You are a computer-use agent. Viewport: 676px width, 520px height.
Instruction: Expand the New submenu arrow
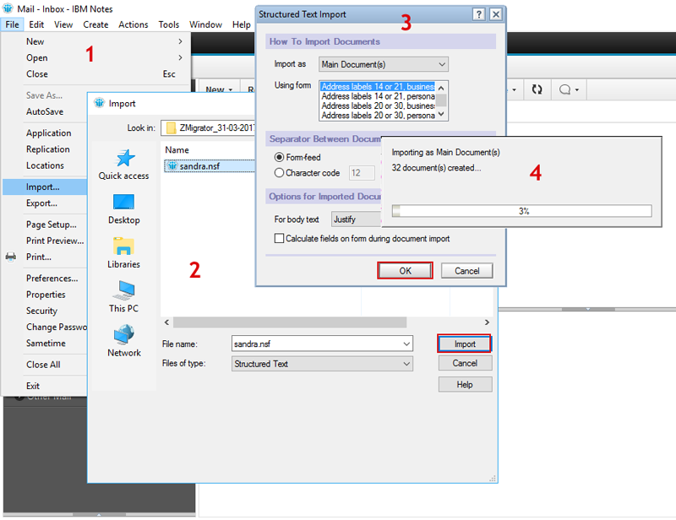[x=180, y=41]
